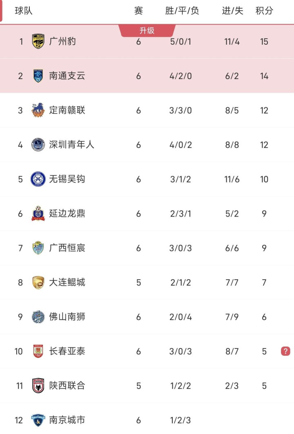Viewport: 294px width, 434px height.
Task: Click the 积分 column header
Action: click(264, 11)
